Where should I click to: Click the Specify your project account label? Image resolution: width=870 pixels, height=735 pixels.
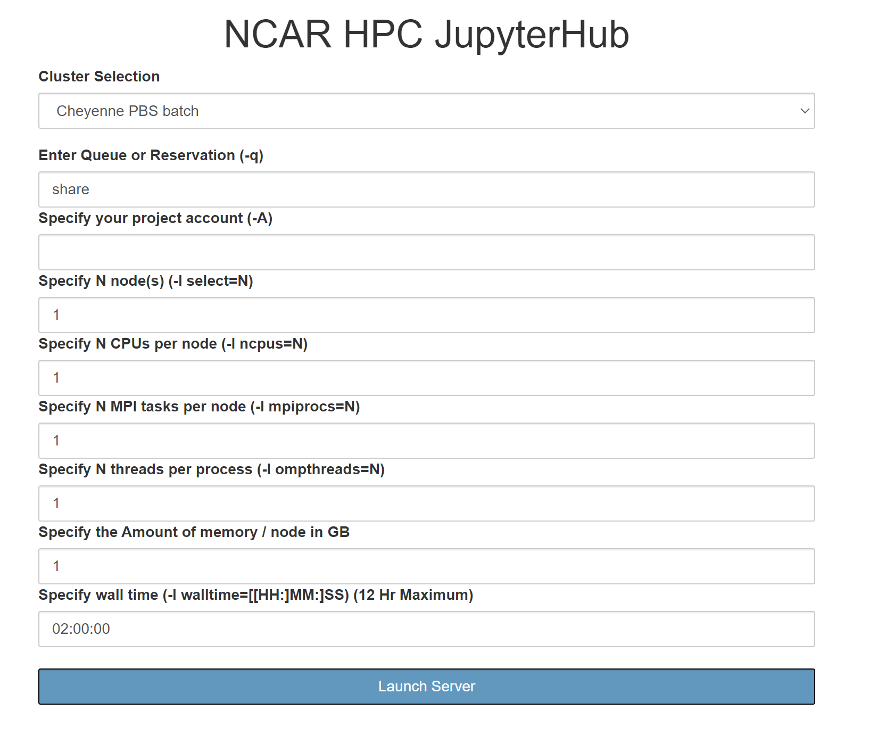[155, 218]
